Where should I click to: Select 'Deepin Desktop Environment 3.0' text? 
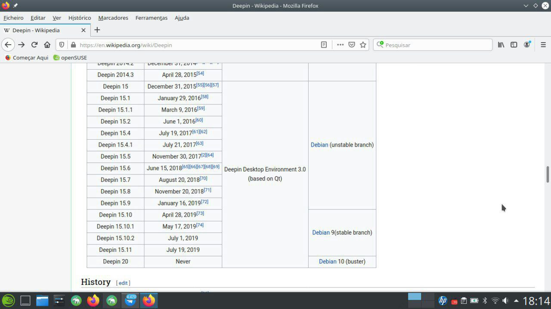[265, 169]
